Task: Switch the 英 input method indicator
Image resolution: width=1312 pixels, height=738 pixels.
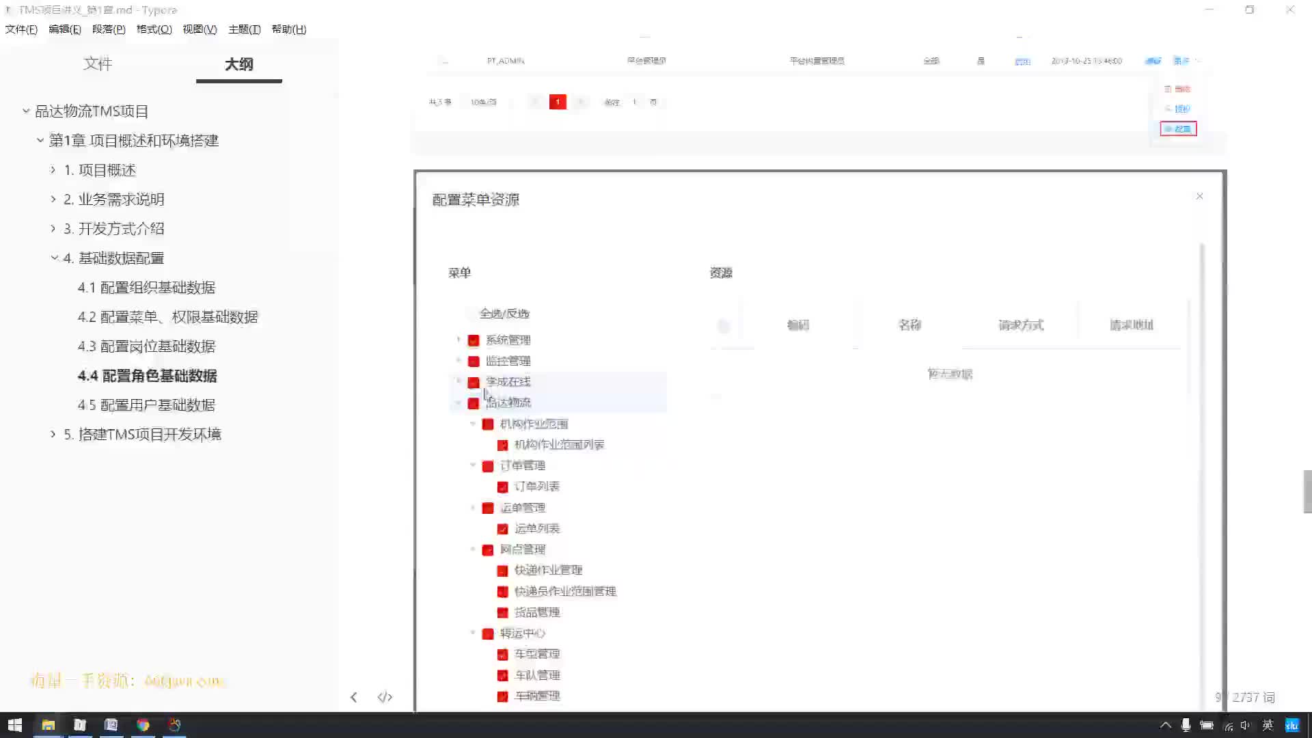Action: coord(1268,725)
